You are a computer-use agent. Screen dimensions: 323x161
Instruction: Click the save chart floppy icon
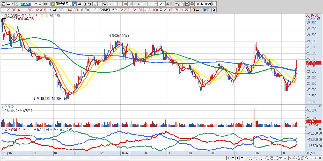point(187,4)
